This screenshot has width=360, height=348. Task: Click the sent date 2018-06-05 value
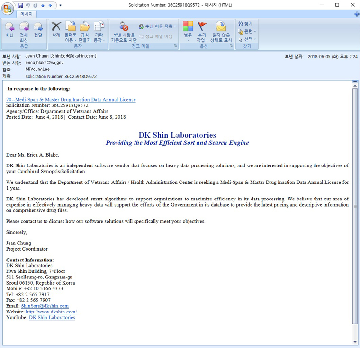coord(333,57)
